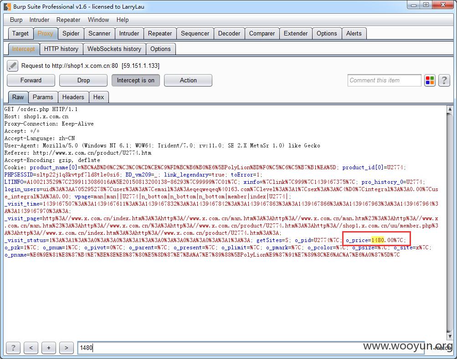Open the Intruder tool tab

129,34
